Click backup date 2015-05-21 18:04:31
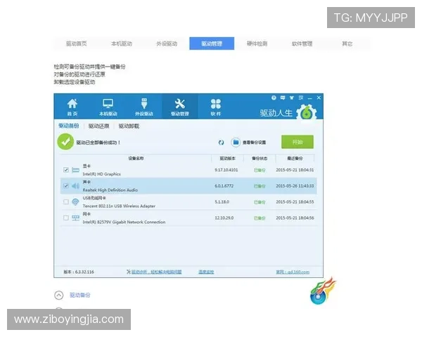 tap(295, 170)
